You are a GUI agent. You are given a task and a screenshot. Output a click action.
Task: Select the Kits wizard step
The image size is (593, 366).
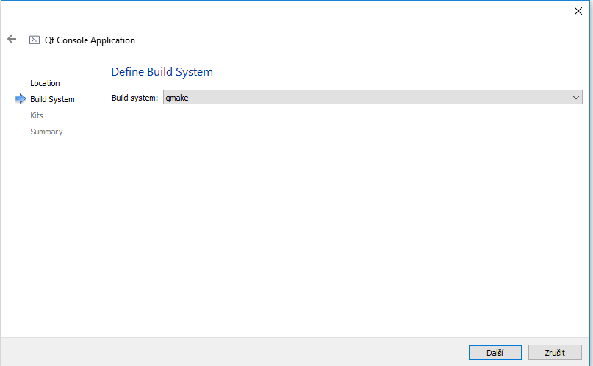pos(37,115)
